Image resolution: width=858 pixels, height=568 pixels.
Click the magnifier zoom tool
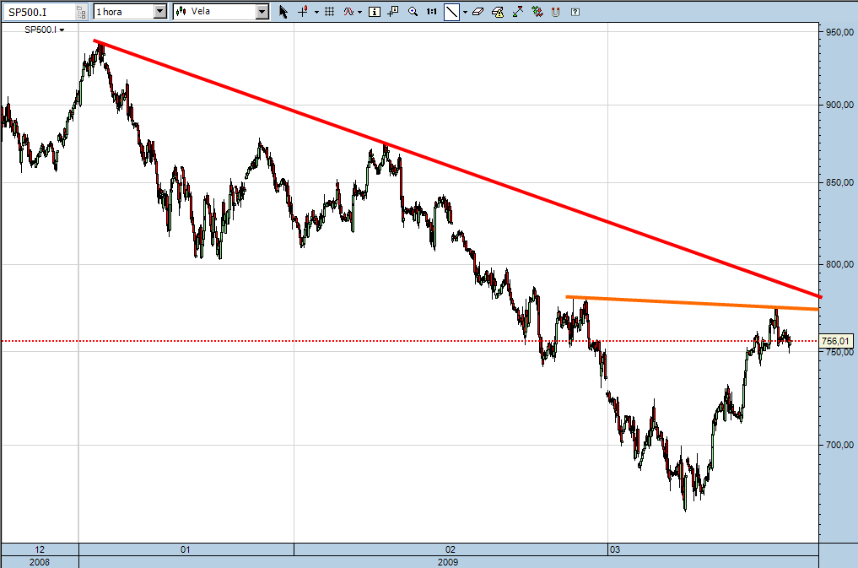tap(413, 12)
